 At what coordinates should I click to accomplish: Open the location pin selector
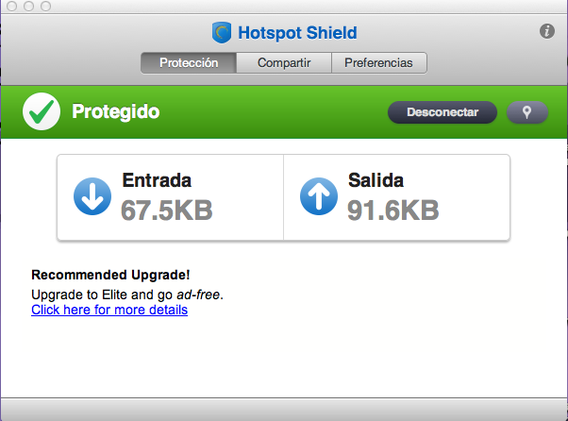[x=526, y=112]
